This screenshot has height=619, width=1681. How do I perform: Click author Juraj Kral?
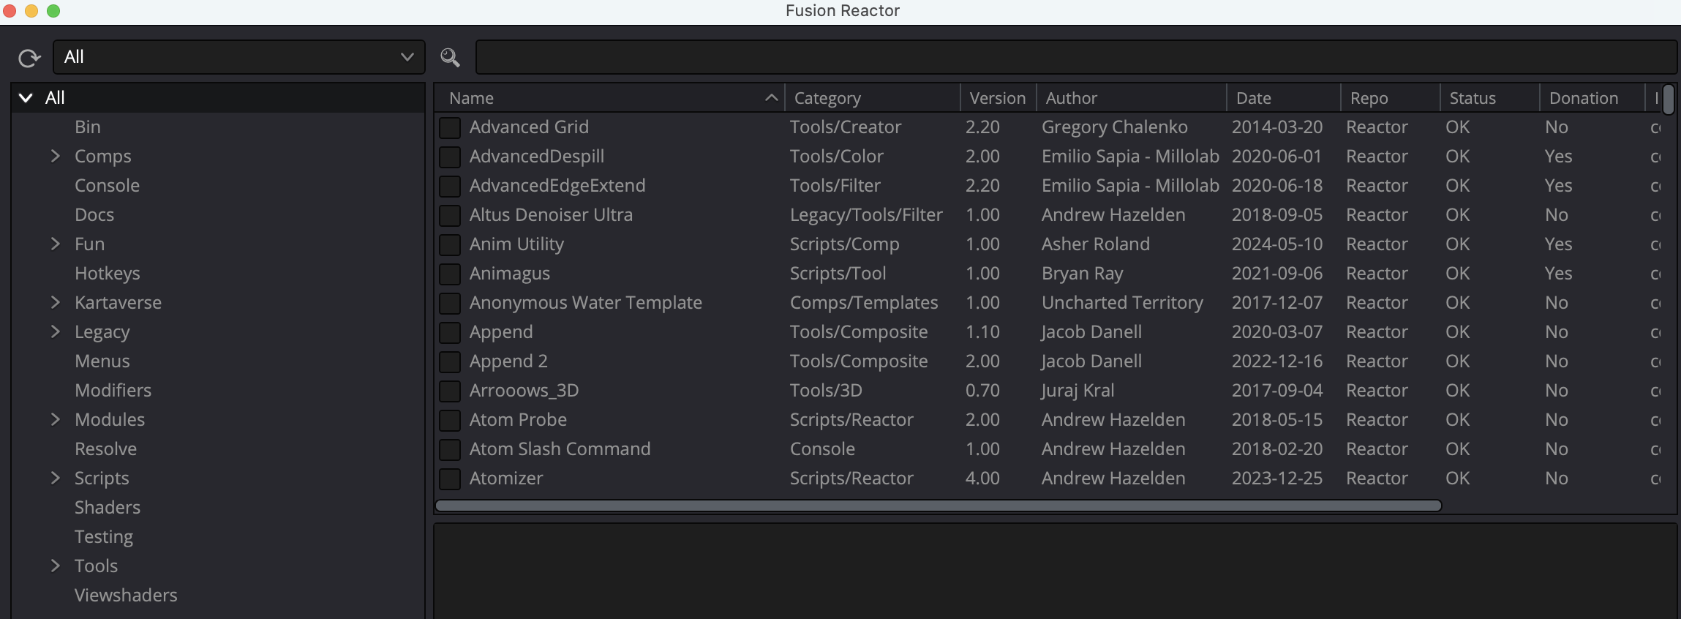tap(1078, 391)
